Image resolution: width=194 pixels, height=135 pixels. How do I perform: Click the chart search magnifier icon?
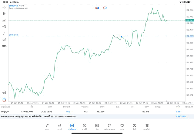point(4,92)
